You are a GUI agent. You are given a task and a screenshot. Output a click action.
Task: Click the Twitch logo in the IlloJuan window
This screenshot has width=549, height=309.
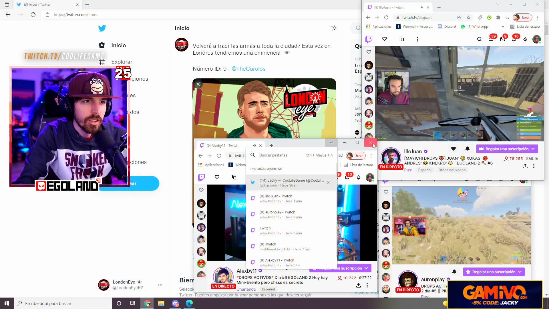[369, 39]
